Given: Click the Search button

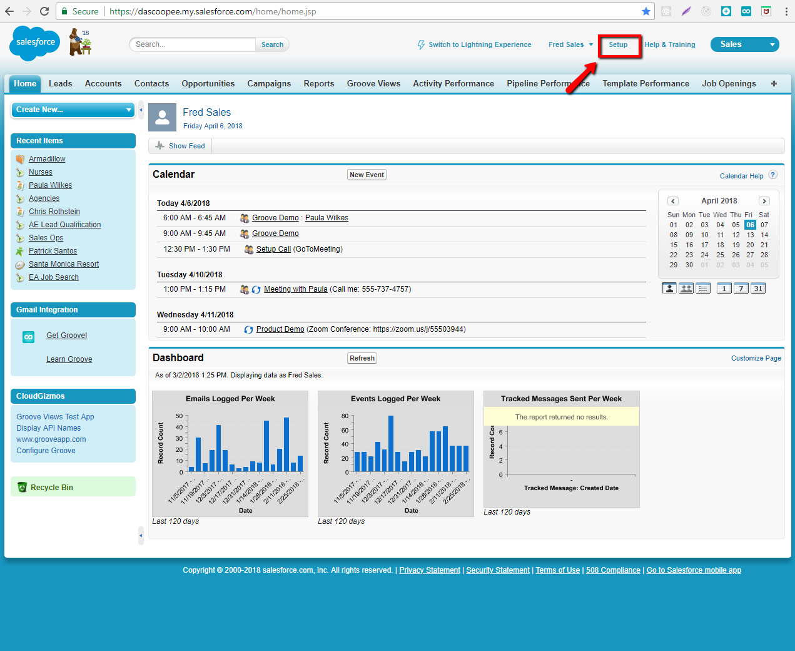Looking at the screenshot, I should [x=272, y=44].
